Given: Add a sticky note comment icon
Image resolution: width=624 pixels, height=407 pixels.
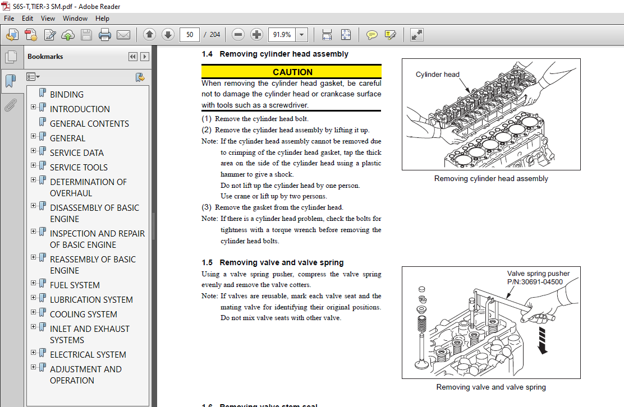Looking at the screenshot, I should pyautogui.click(x=371, y=35).
